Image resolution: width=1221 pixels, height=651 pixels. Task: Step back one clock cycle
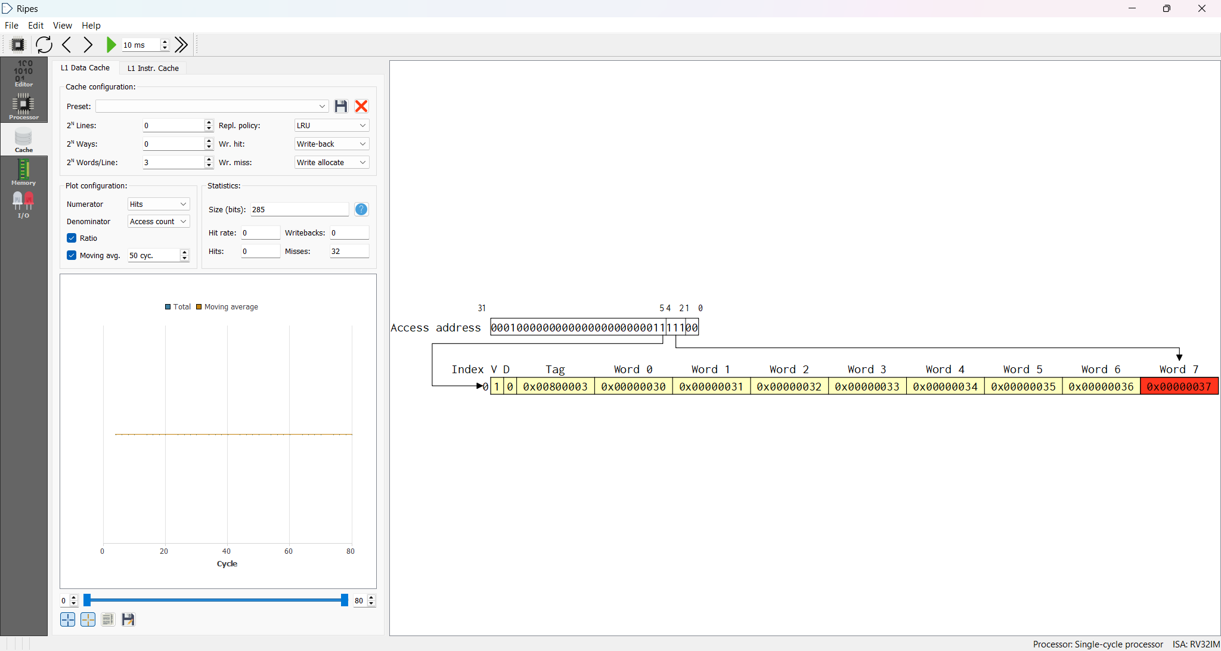click(x=66, y=45)
